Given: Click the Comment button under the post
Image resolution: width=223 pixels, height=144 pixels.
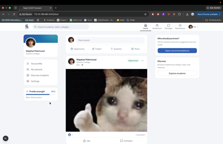Looking at the screenshot, I should 126,141.
